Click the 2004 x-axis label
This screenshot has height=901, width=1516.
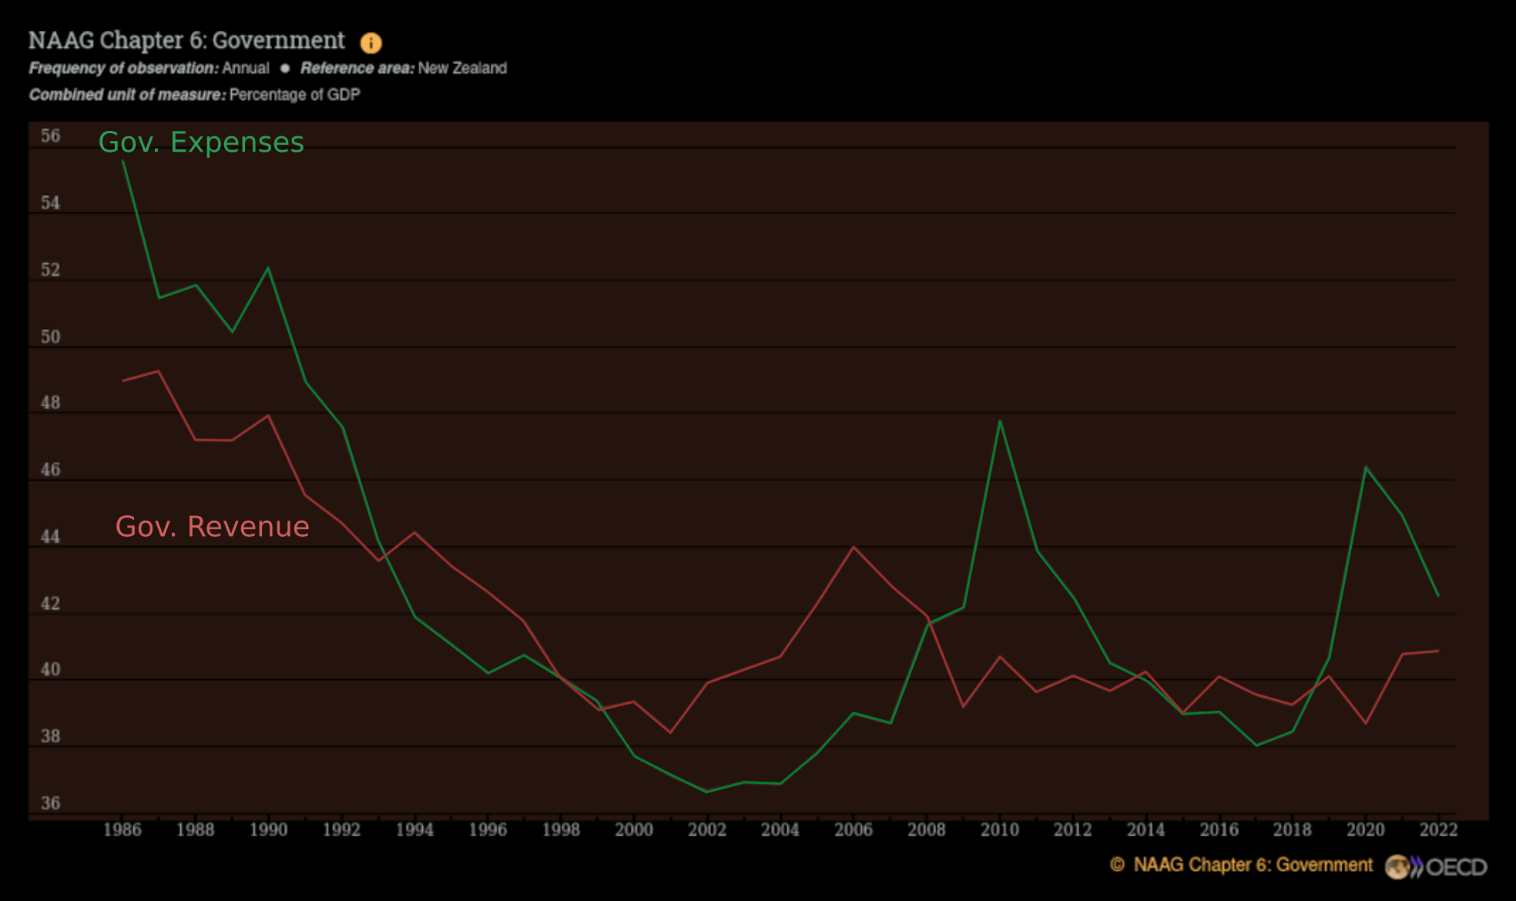click(x=780, y=829)
